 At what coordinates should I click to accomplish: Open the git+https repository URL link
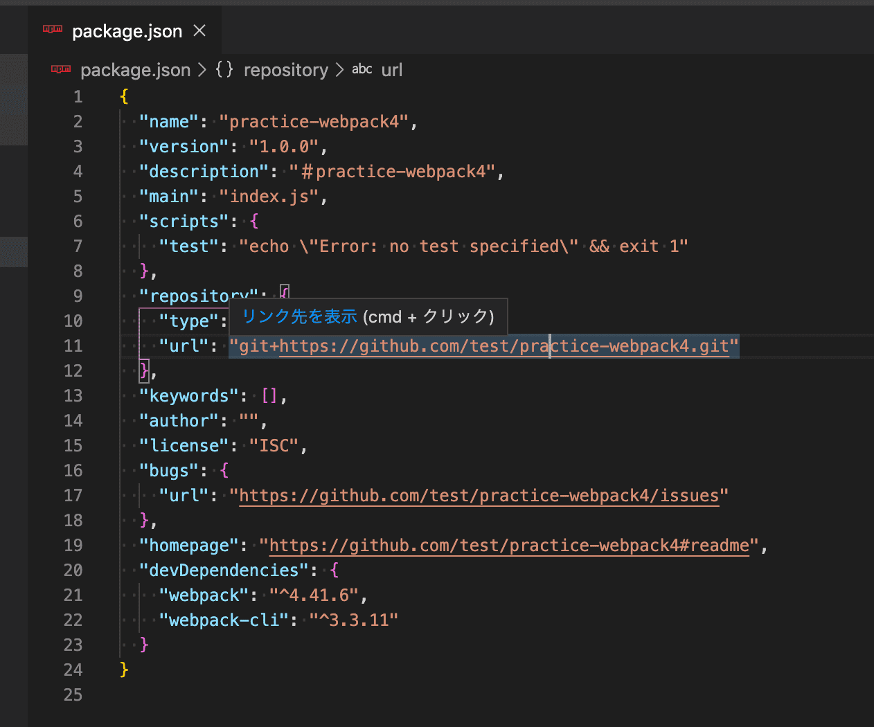pos(504,345)
